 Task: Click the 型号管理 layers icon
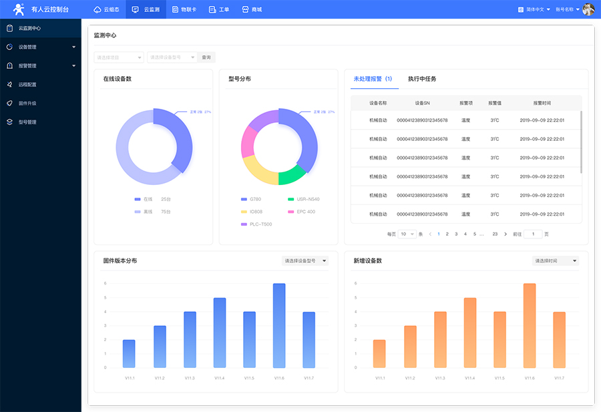coord(10,122)
